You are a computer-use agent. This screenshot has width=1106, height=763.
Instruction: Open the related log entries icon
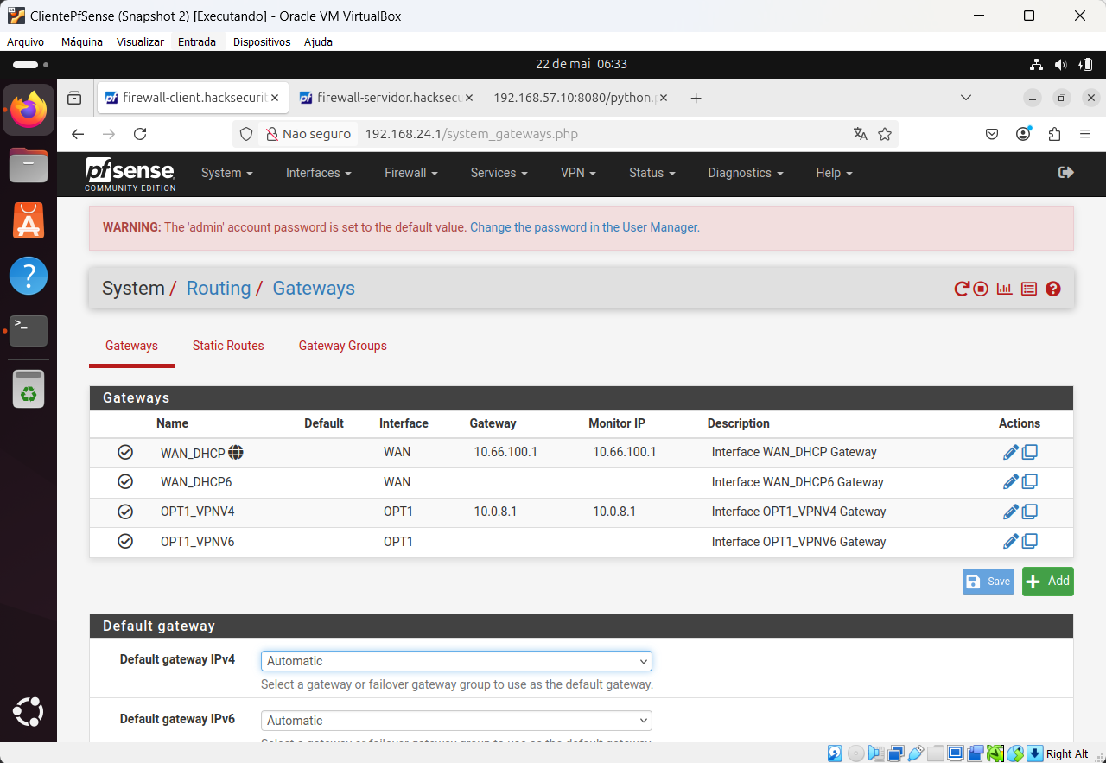[1028, 289]
